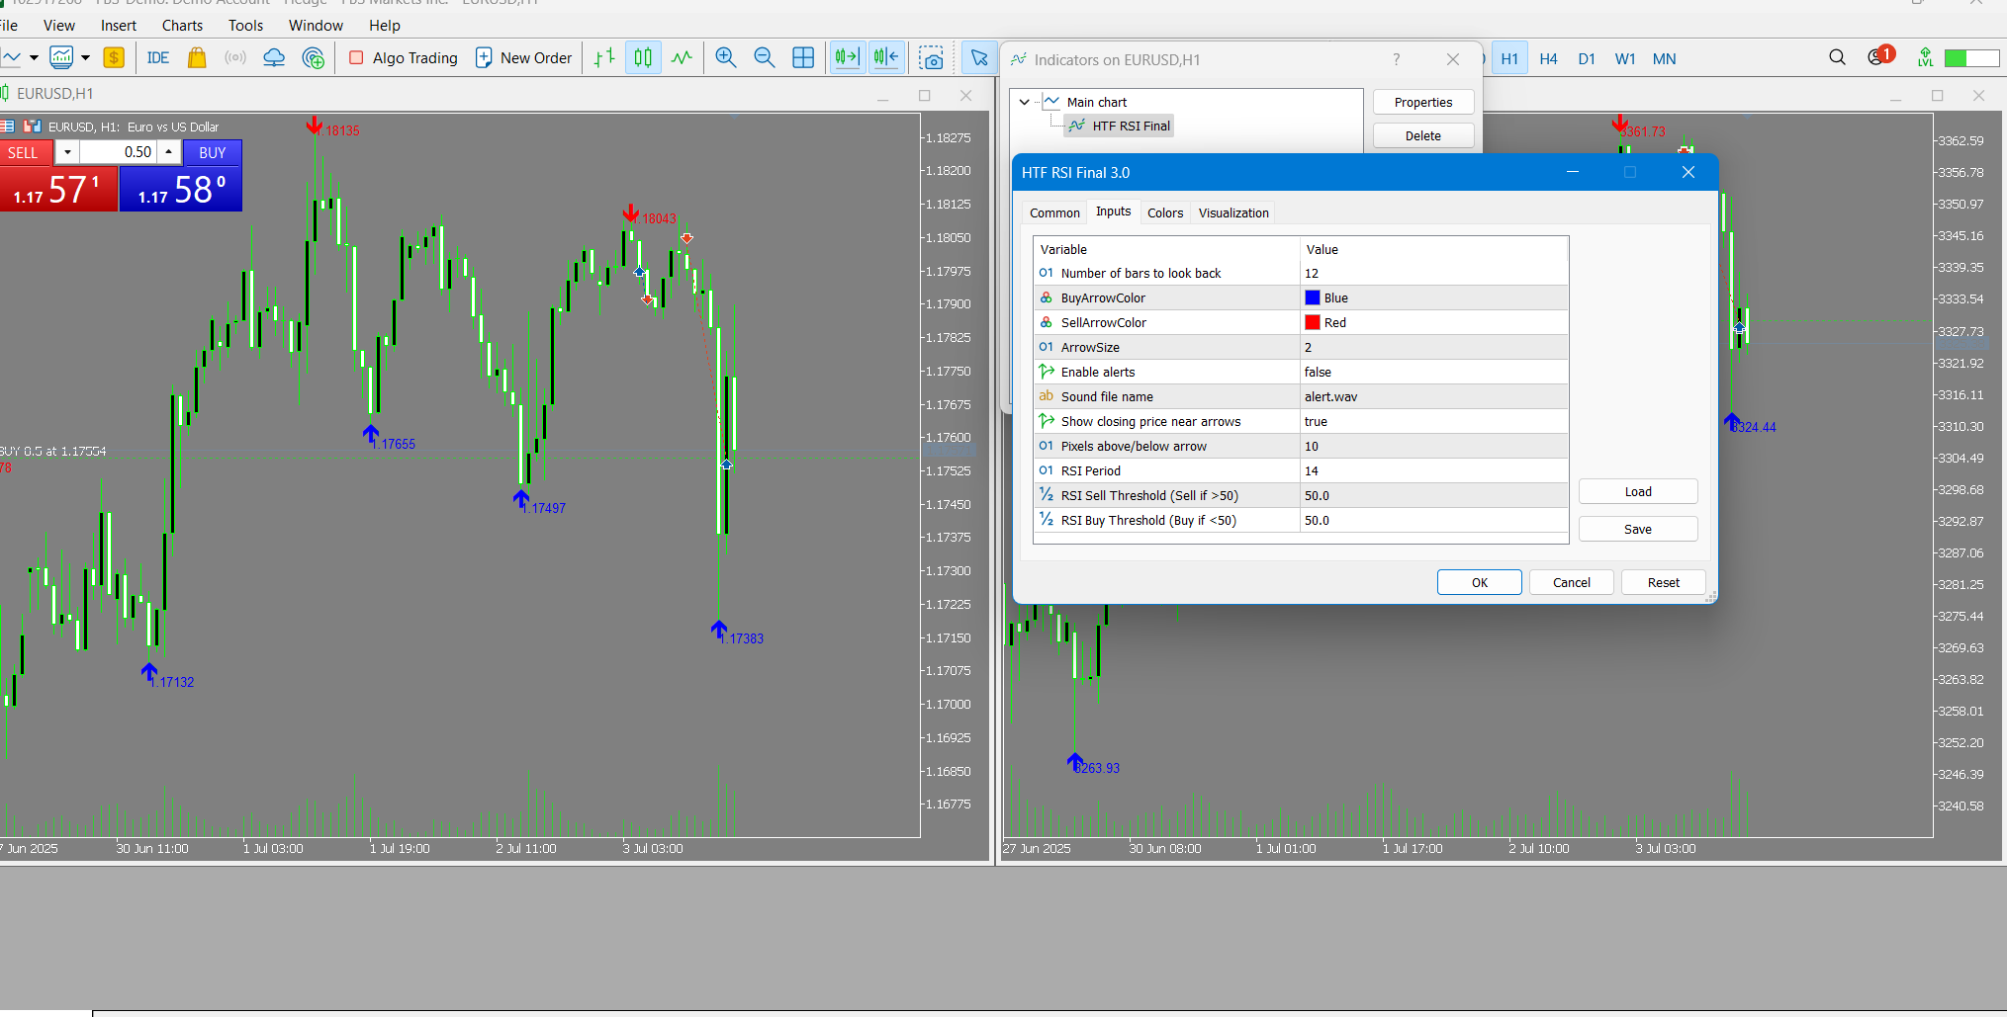Tile windows using the grid icon
Image resolution: width=2007 pixels, height=1017 pixels.
(x=803, y=58)
